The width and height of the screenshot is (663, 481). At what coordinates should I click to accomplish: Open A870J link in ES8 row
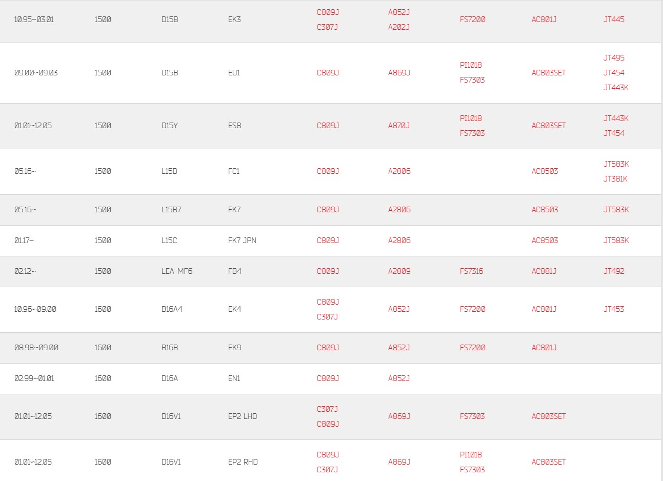point(398,126)
